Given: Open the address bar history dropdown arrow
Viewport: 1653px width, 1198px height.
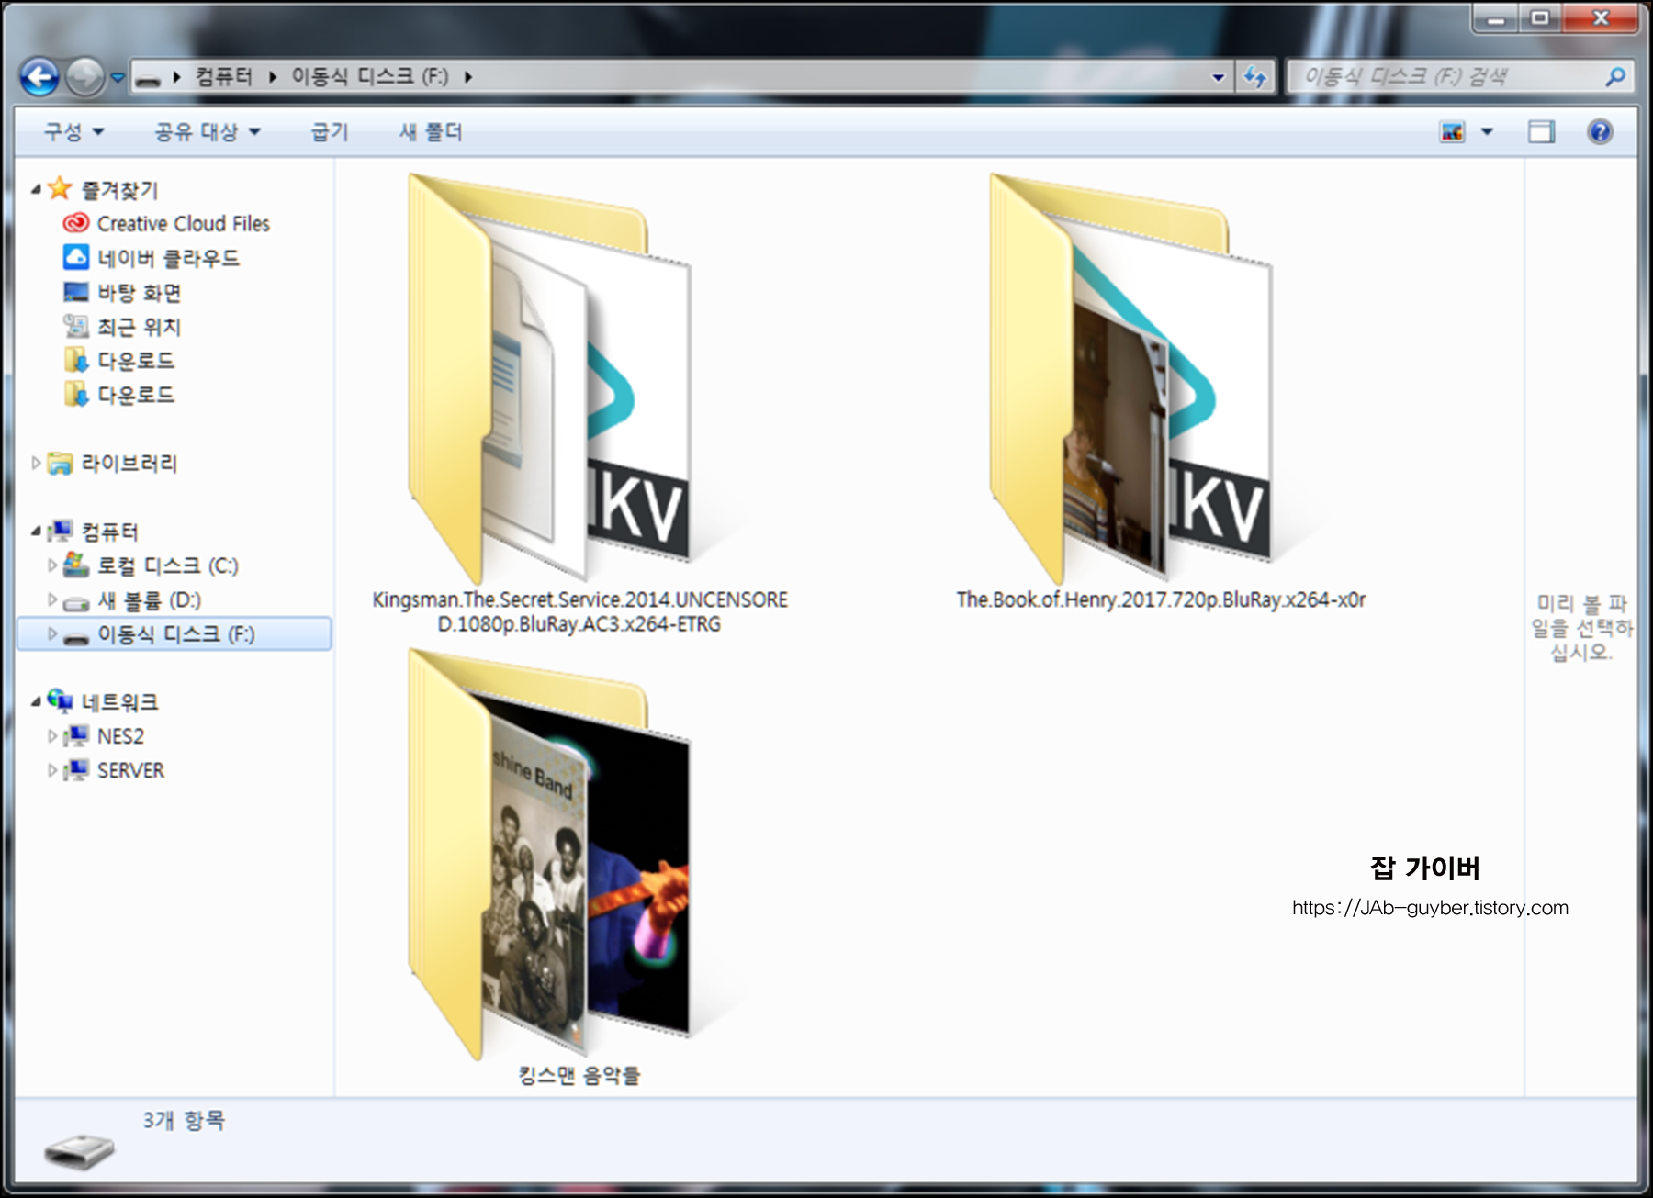Looking at the screenshot, I should pos(1219,77).
